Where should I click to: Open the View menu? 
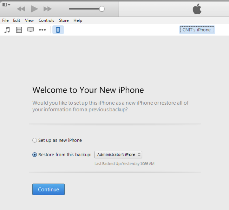[29, 20]
